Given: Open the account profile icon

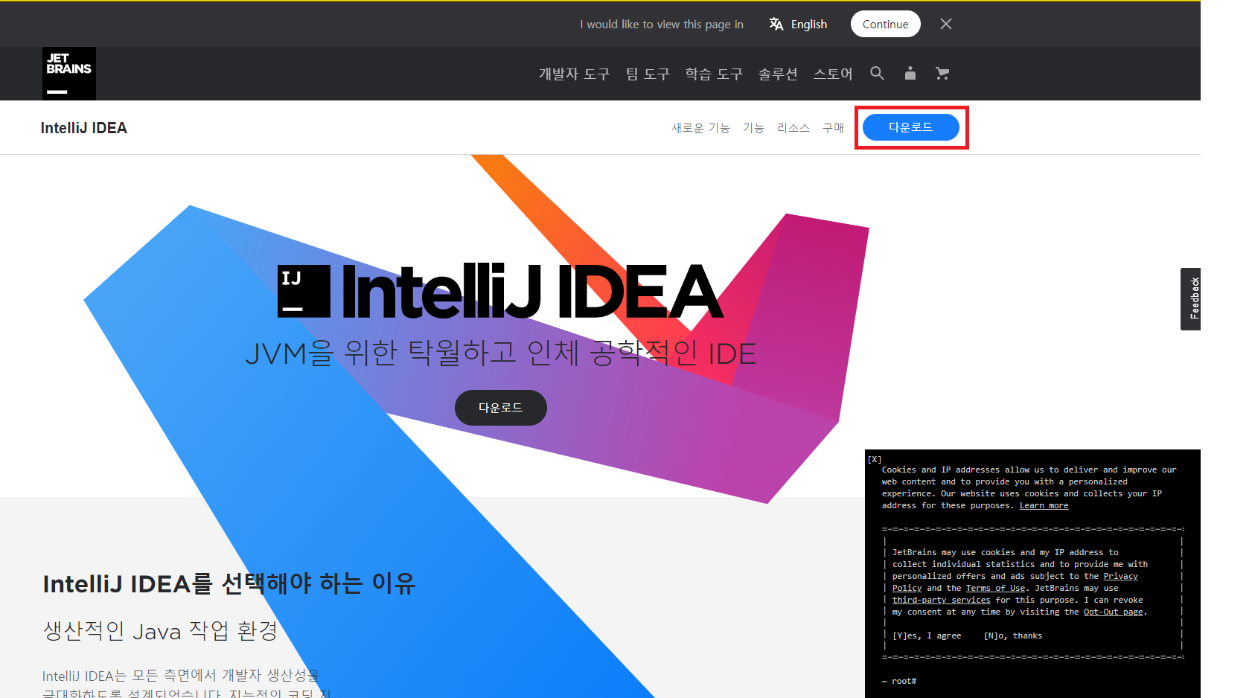Looking at the screenshot, I should click(x=910, y=73).
